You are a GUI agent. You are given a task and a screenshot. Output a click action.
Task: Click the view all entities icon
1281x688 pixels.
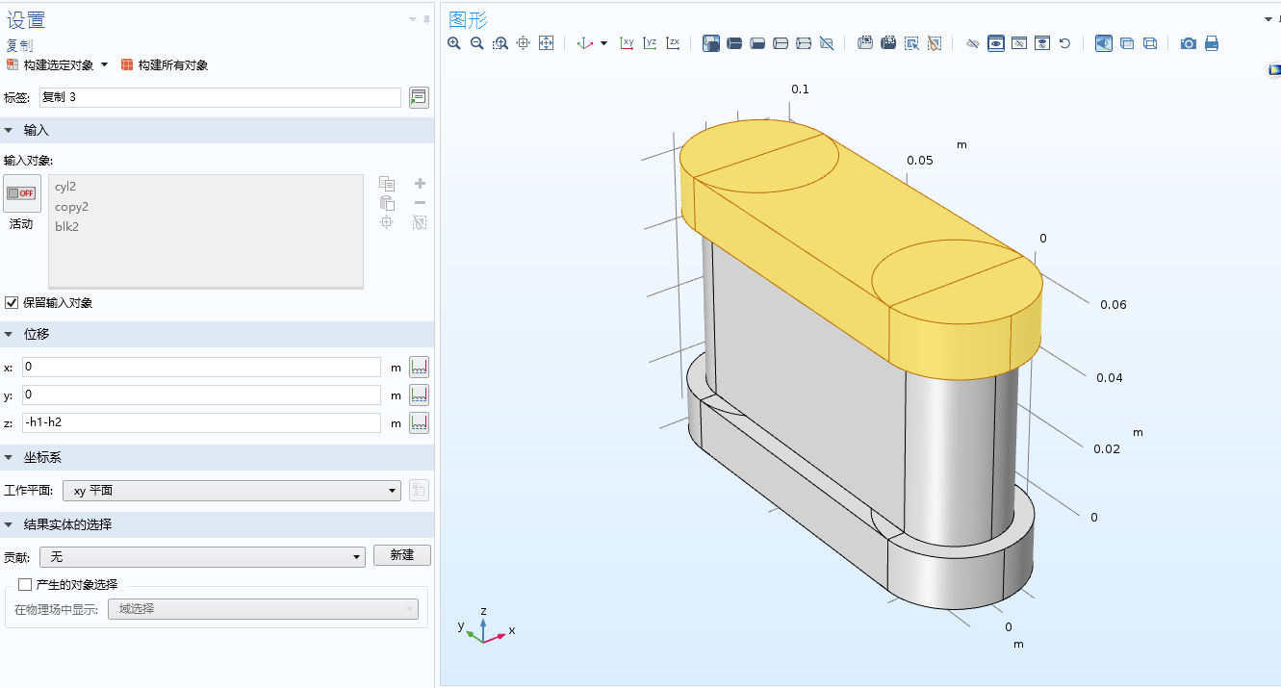click(1042, 43)
